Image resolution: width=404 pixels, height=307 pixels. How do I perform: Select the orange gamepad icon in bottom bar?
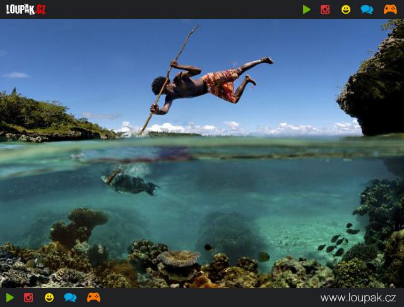coord(93,298)
